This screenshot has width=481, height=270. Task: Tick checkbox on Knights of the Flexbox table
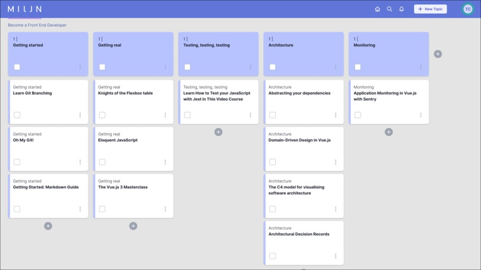pyautogui.click(x=102, y=115)
